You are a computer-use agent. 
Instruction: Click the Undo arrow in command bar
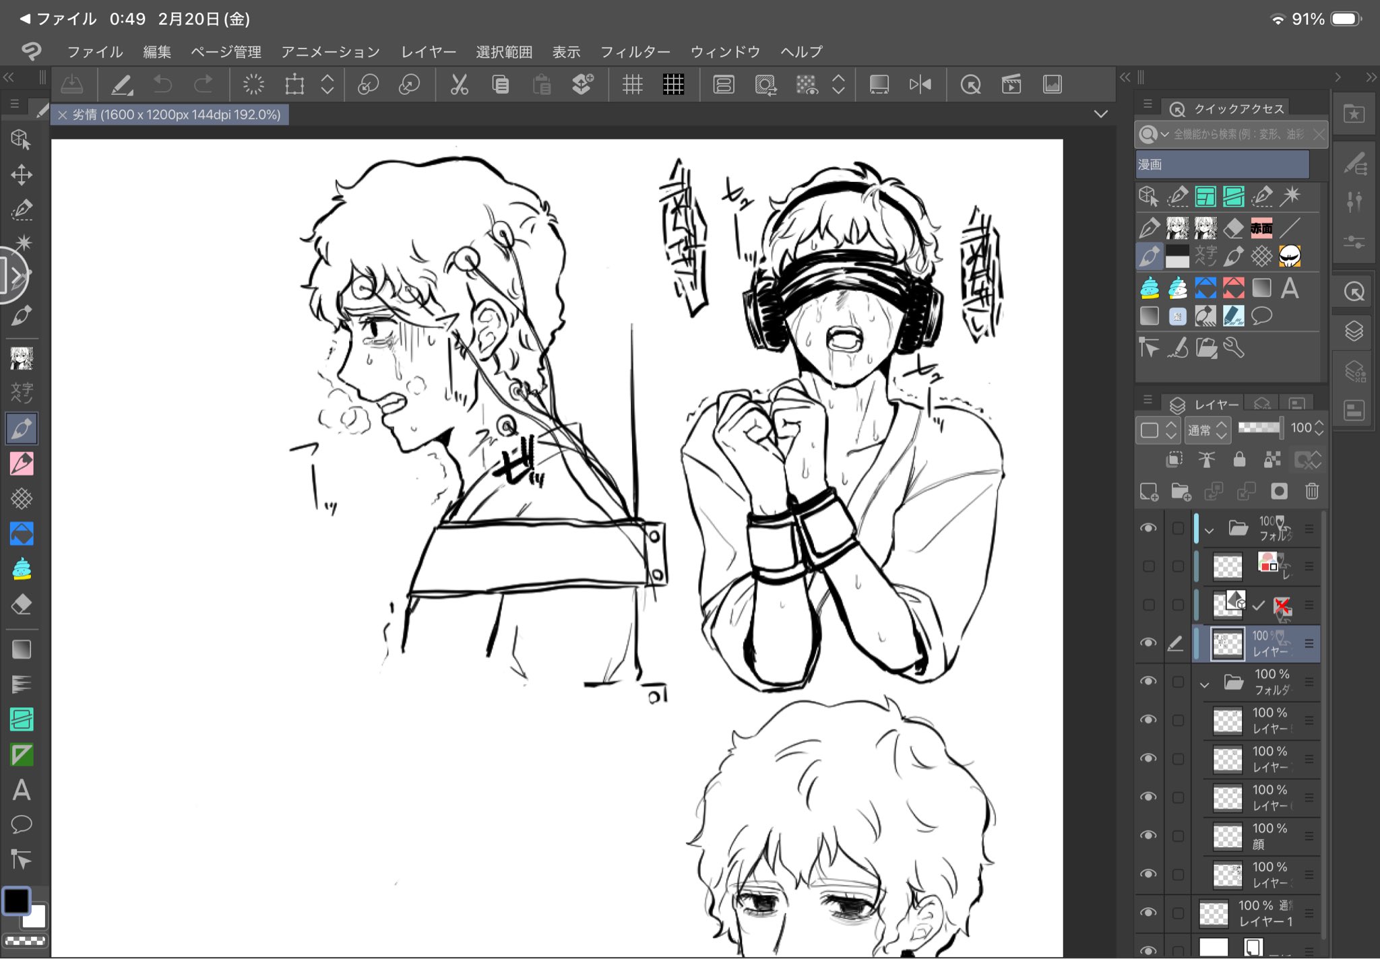pos(162,85)
